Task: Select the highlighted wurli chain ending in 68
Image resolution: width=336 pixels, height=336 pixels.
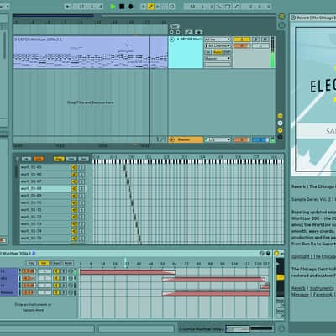Action: click(45, 188)
